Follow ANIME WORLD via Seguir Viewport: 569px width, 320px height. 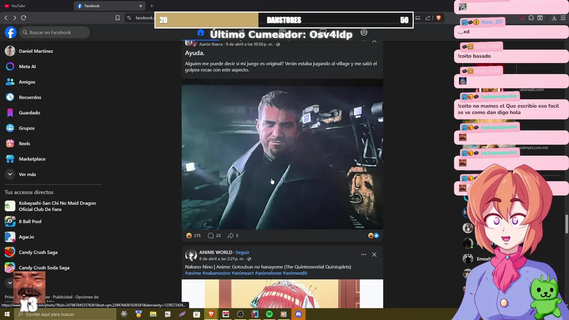click(x=242, y=252)
